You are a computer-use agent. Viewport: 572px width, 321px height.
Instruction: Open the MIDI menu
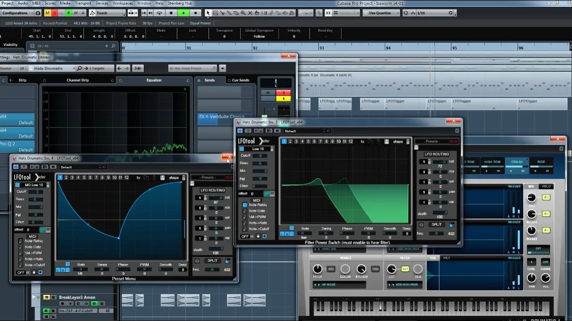pos(37,3)
